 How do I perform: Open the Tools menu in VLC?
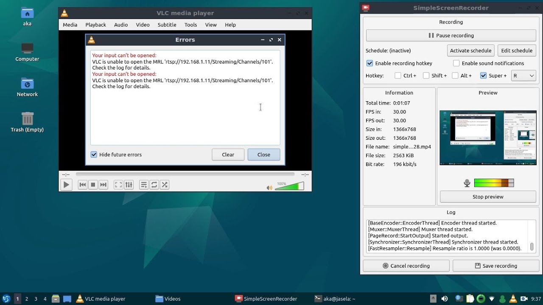tap(190, 25)
